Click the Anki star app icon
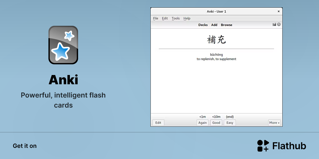Viewport: 319px width, 159px height. (x=63, y=45)
